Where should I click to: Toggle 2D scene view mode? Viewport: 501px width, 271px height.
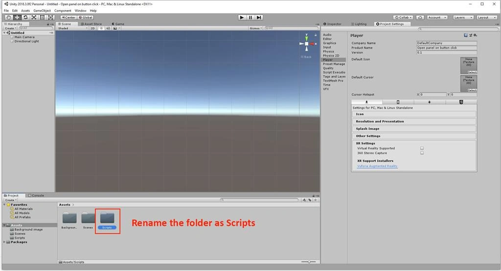pyautogui.click(x=92, y=28)
